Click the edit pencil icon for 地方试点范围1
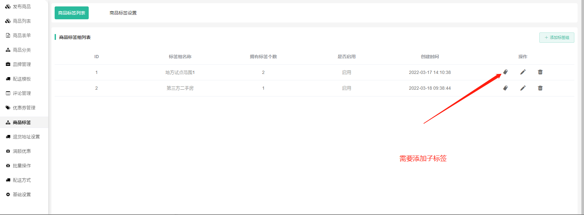The width and height of the screenshot is (584, 215). coord(523,72)
